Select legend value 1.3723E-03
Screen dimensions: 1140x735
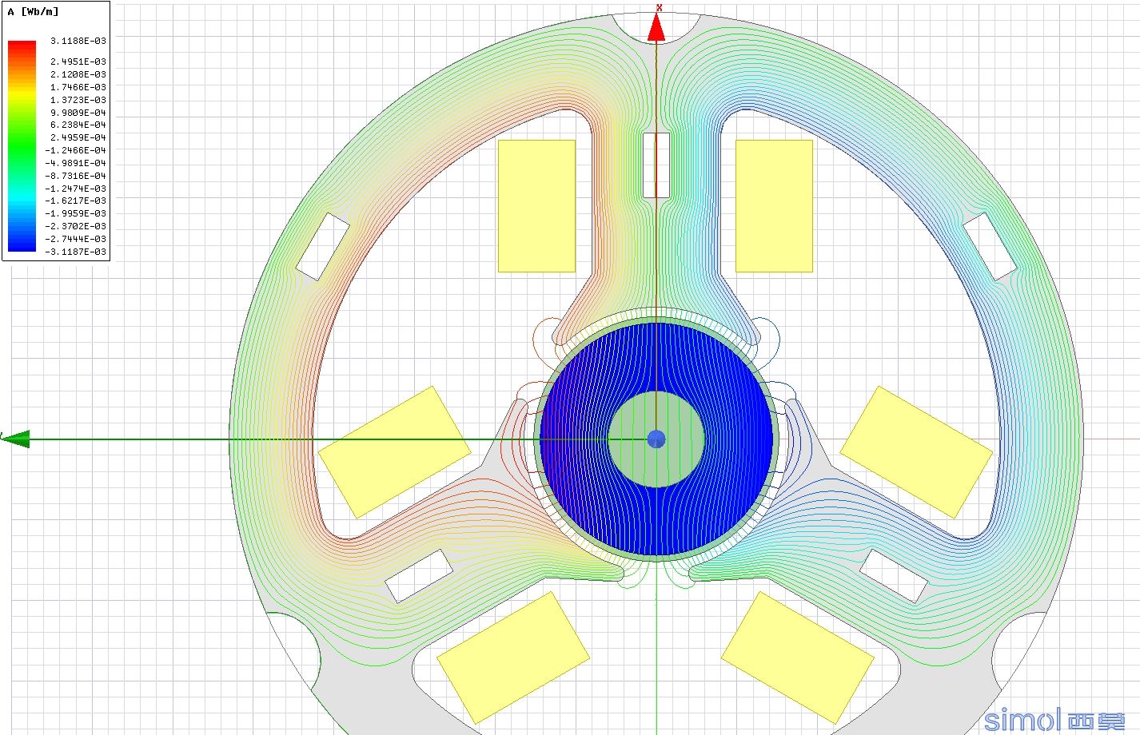[x=78, y=100]
